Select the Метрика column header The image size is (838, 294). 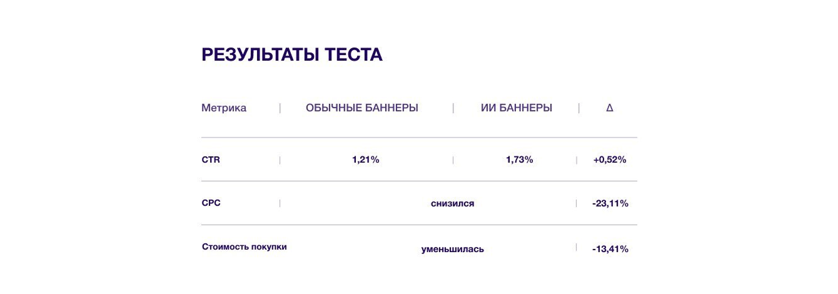pyautogui.click(x=224, y=108)
